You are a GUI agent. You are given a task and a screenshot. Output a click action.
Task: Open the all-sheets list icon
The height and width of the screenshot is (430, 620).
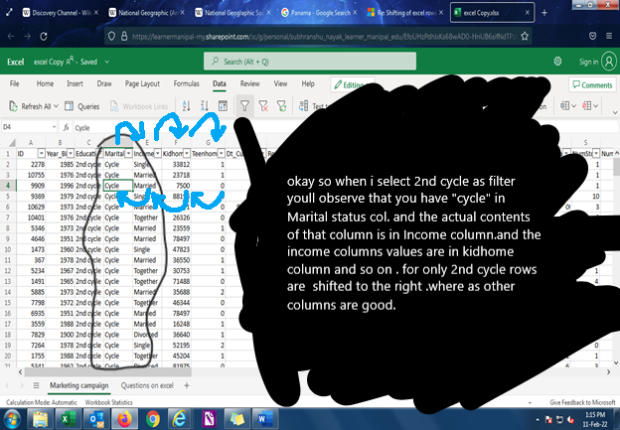pos(36,385)
